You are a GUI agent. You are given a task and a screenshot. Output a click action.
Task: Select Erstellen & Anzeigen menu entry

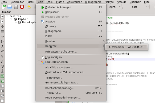click(71, 7)
